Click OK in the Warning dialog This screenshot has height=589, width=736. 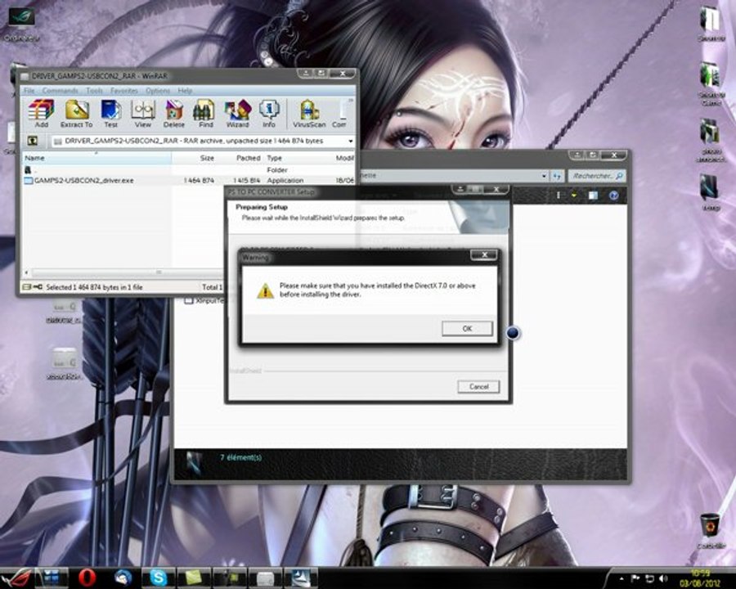tap(467, 328)
